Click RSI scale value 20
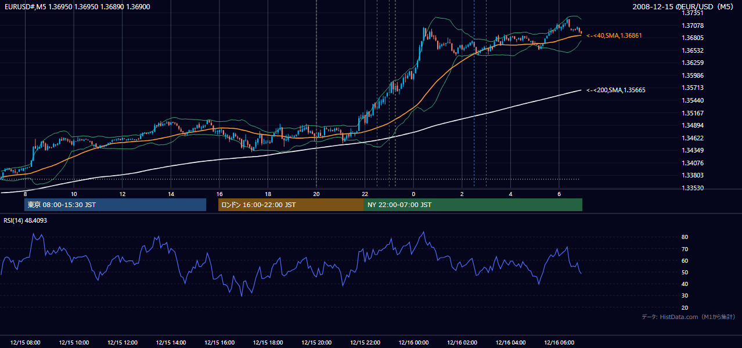This screenshot has width=742, height=348. 685,307
